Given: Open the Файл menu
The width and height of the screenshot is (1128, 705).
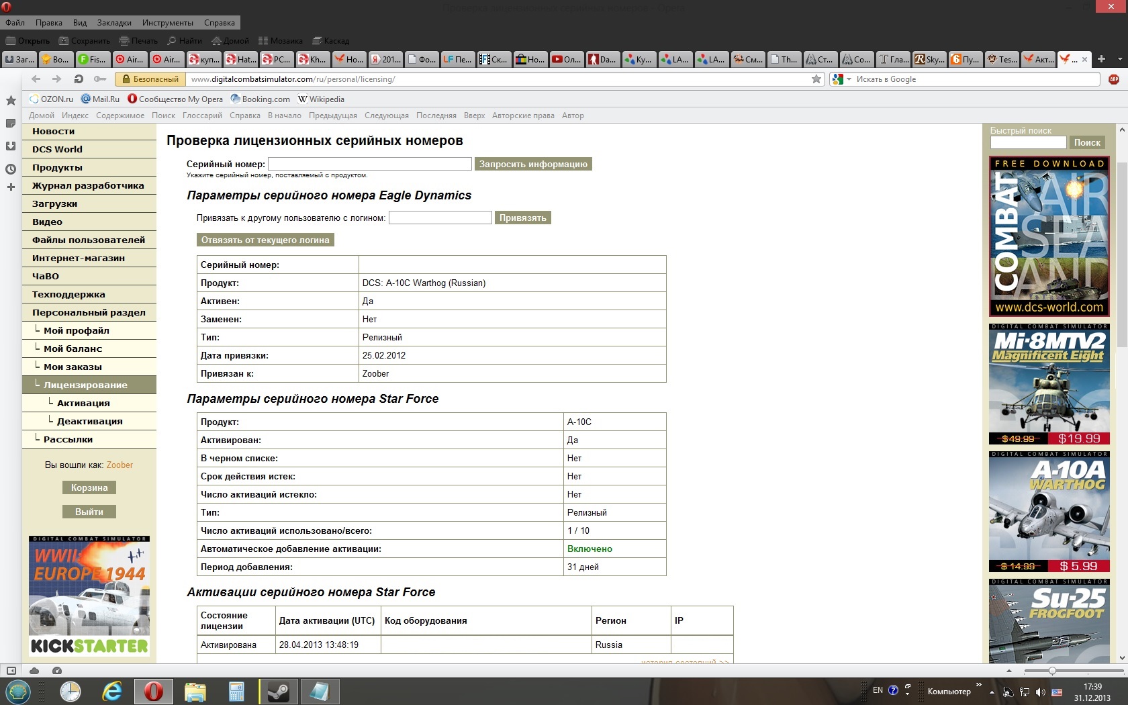Looking at the screenshot, I should click(x=15, y=22).
